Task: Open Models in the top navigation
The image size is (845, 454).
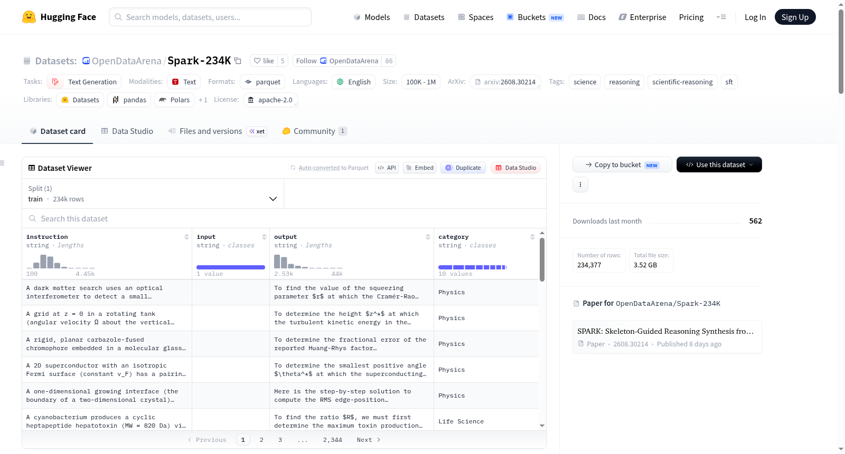Action: [x=372, y=17]
